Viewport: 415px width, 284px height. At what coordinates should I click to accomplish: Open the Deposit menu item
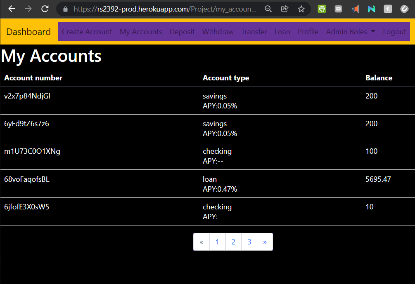182,31
